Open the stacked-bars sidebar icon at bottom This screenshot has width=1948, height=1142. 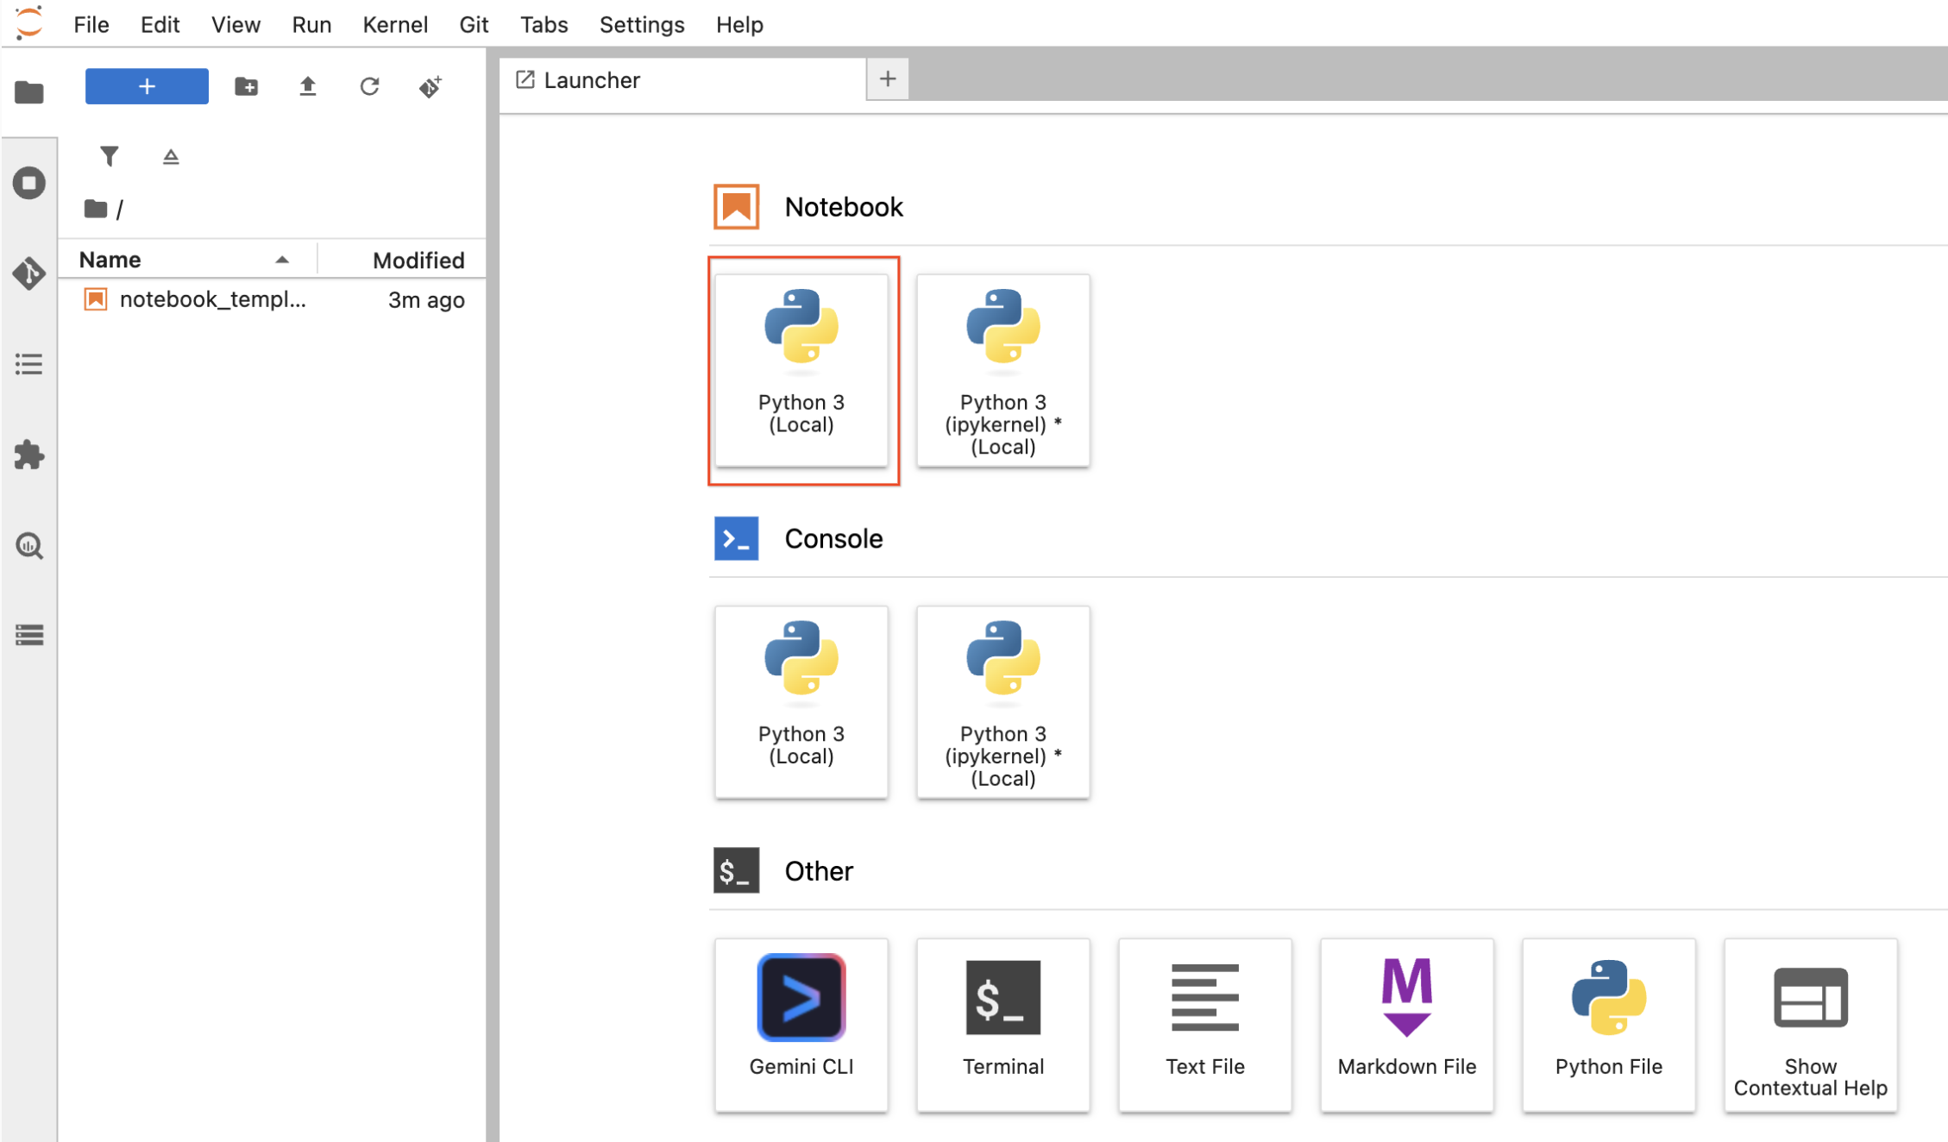click(x=29, y=636)
